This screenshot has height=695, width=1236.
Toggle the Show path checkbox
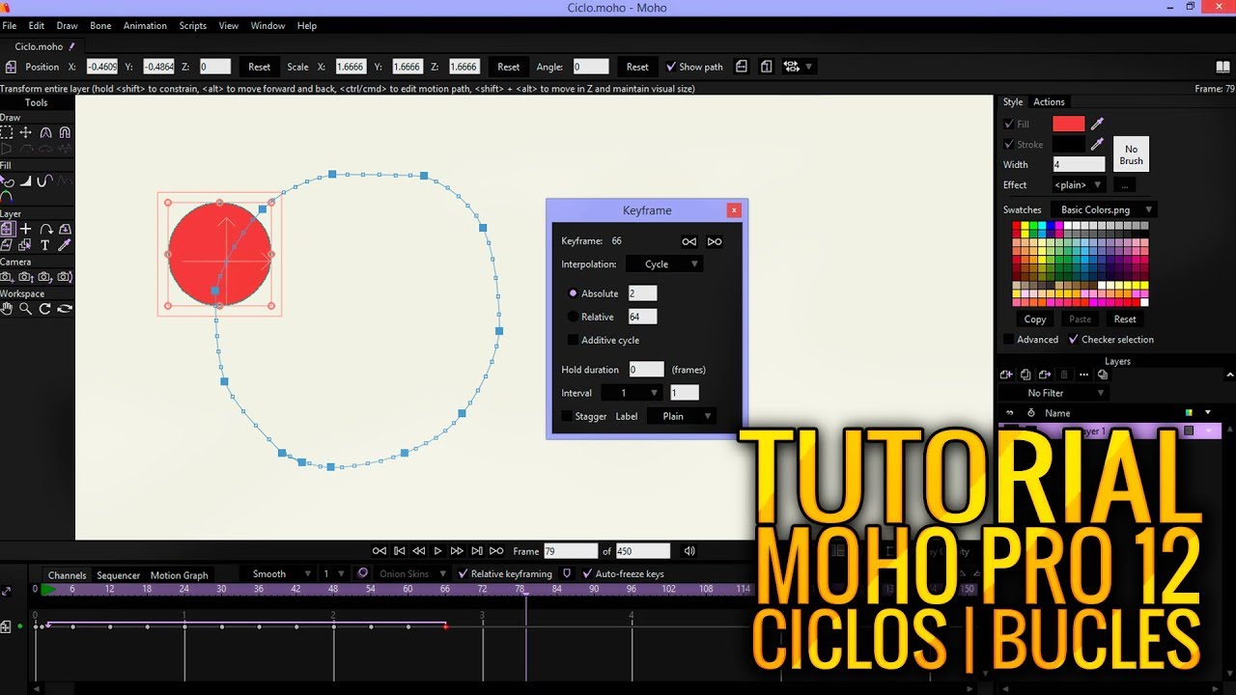pyautogui.click(x=671, y=67)
